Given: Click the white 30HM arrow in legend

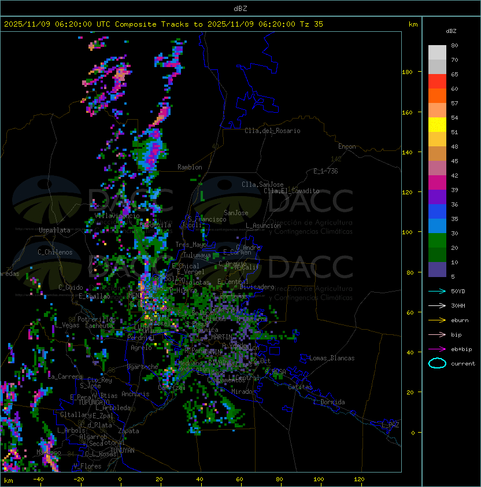Looking at the screenshot, I should [x=437, y=306].
